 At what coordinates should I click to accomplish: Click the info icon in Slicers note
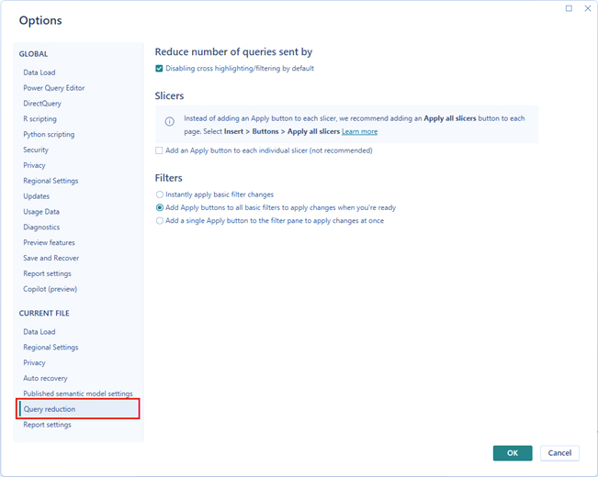[x=170, y=121]
